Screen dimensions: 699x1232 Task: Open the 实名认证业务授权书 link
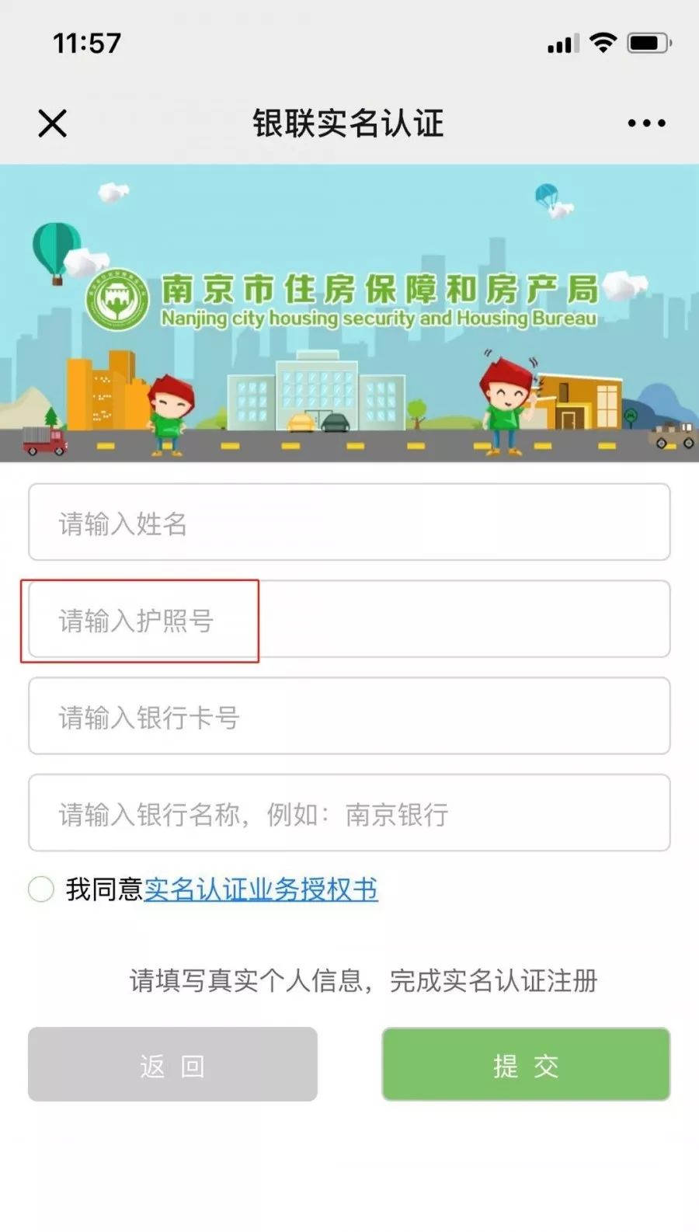pyautogui.click(x=261, y=889)
